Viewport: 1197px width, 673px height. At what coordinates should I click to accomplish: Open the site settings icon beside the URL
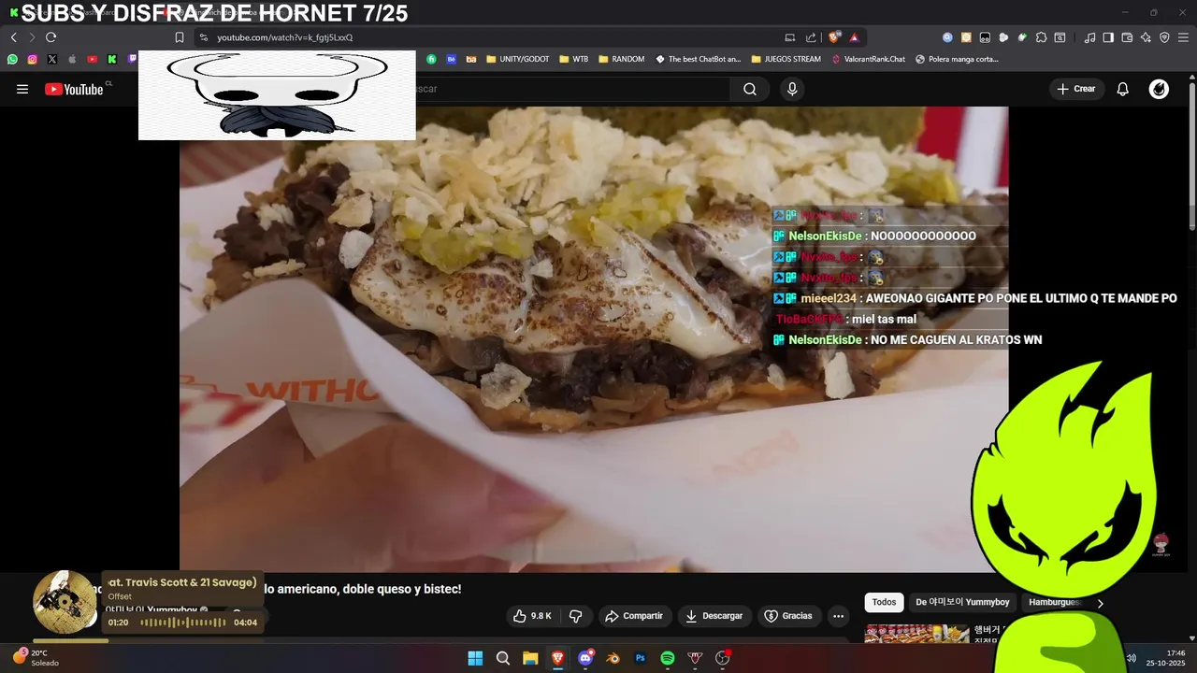click(203, 37)
